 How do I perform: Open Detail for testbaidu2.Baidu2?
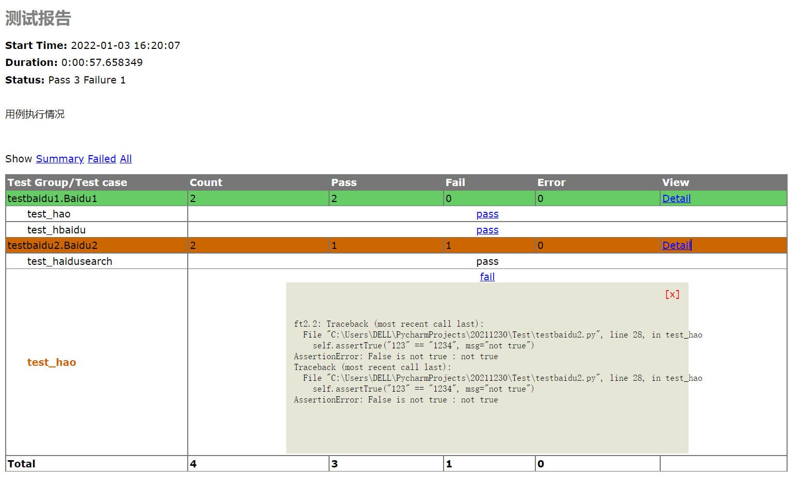pos(676,245)
